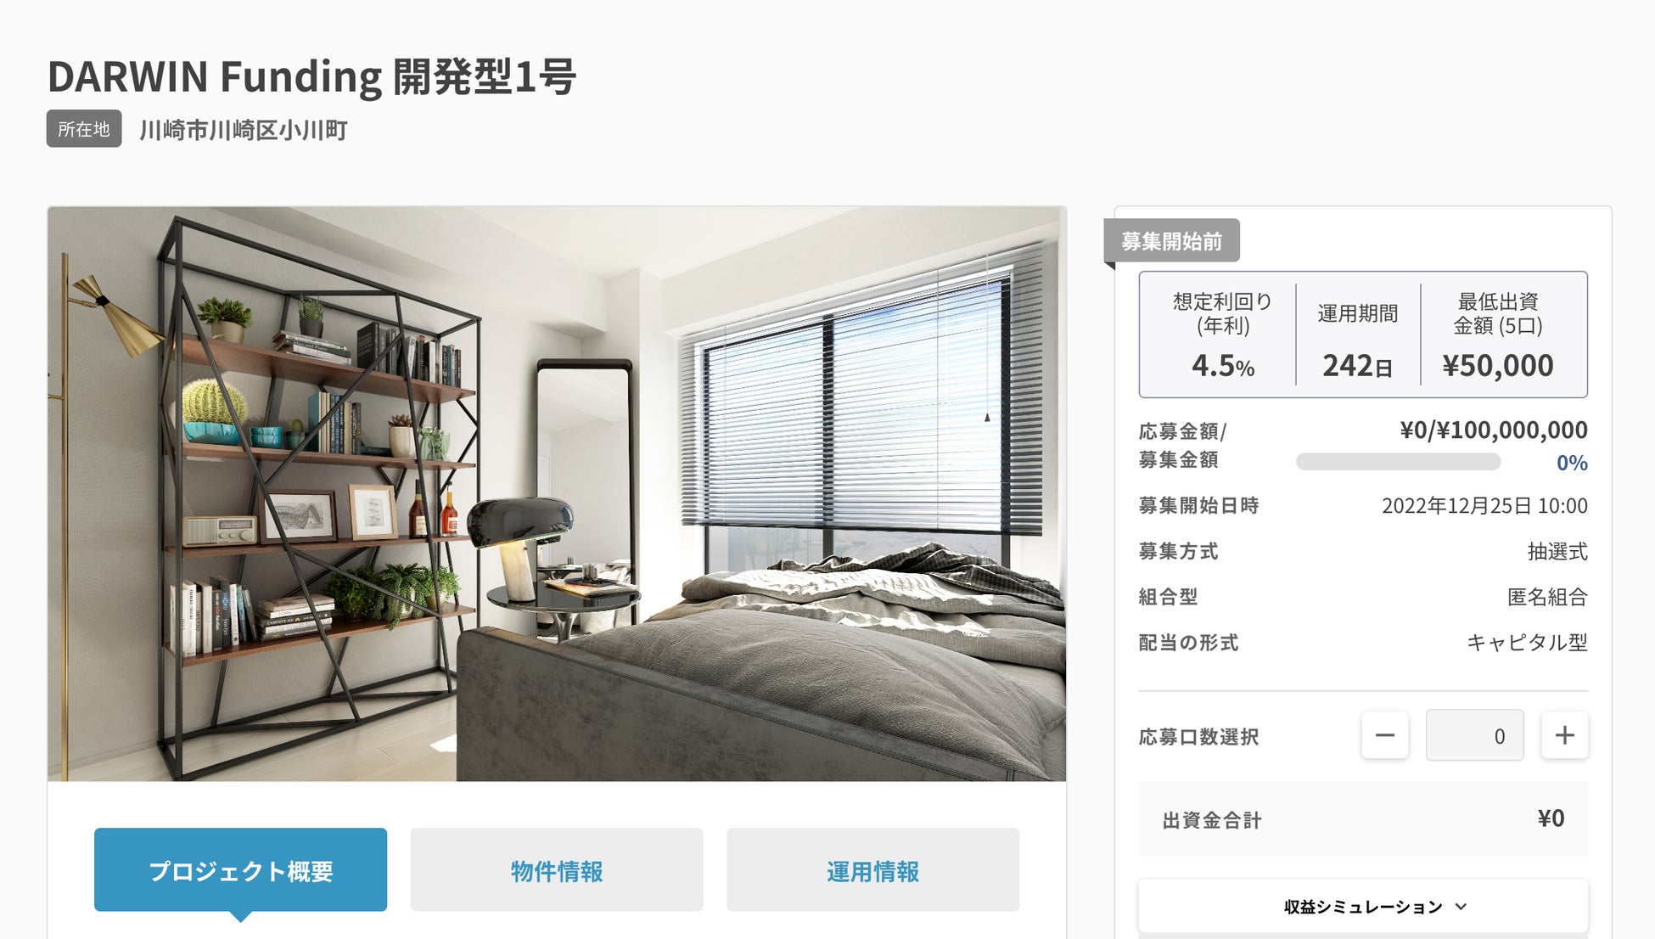Switch to the 物件情報 tab

pos(557,870)
